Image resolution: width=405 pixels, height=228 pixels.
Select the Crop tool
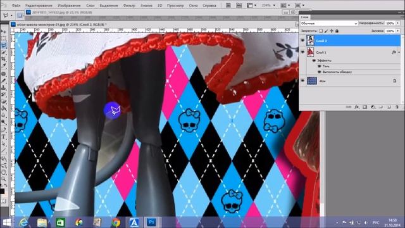point(4,59)
